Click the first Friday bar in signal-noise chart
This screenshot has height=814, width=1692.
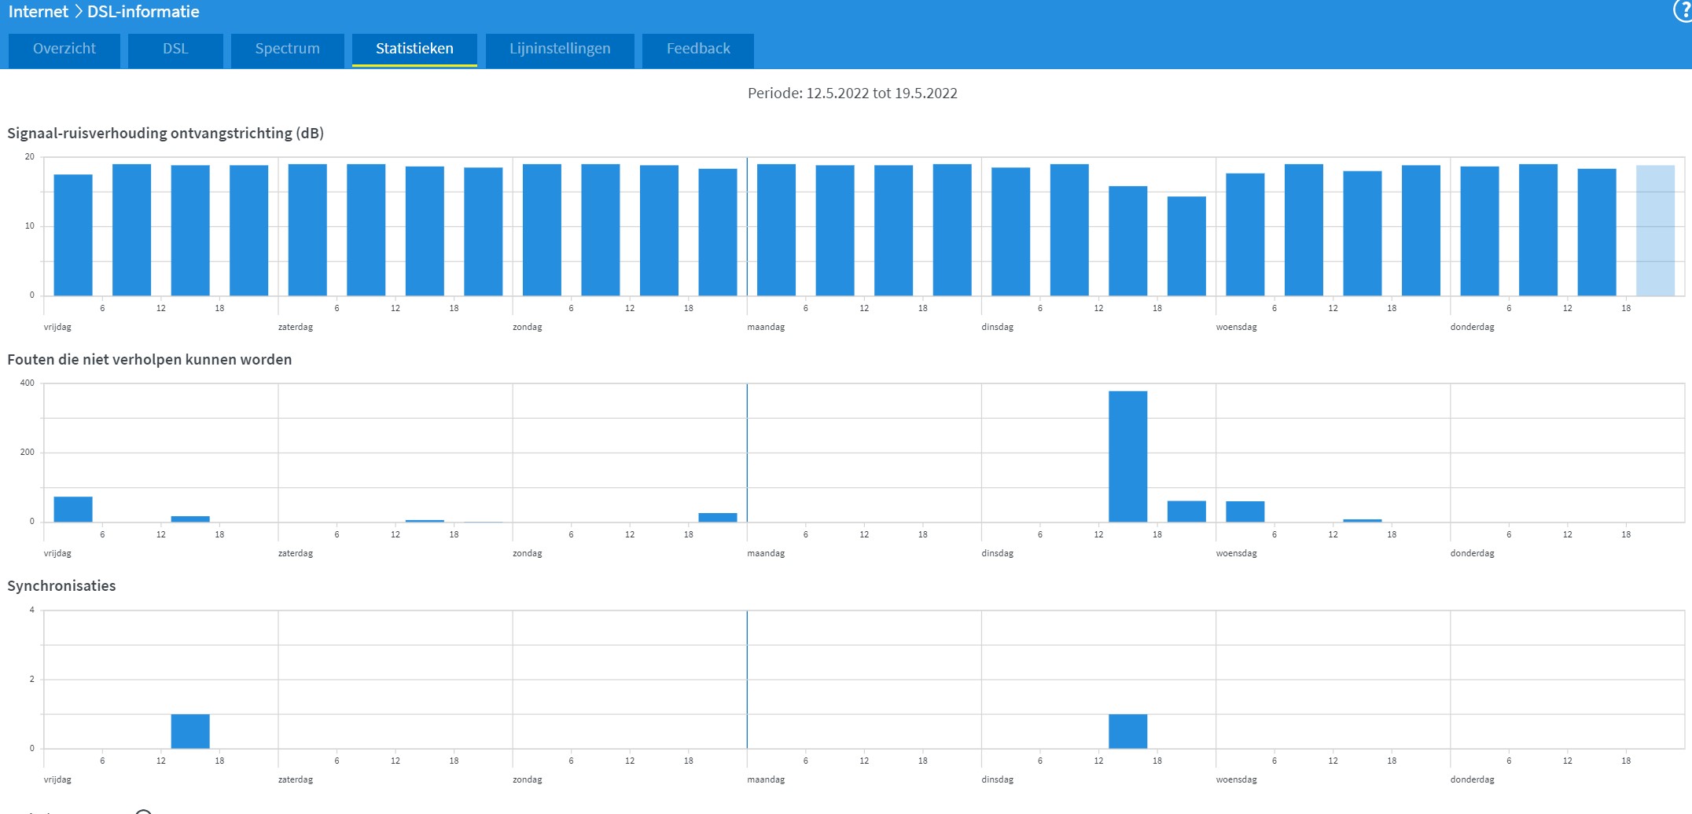[x=73, y=235]
